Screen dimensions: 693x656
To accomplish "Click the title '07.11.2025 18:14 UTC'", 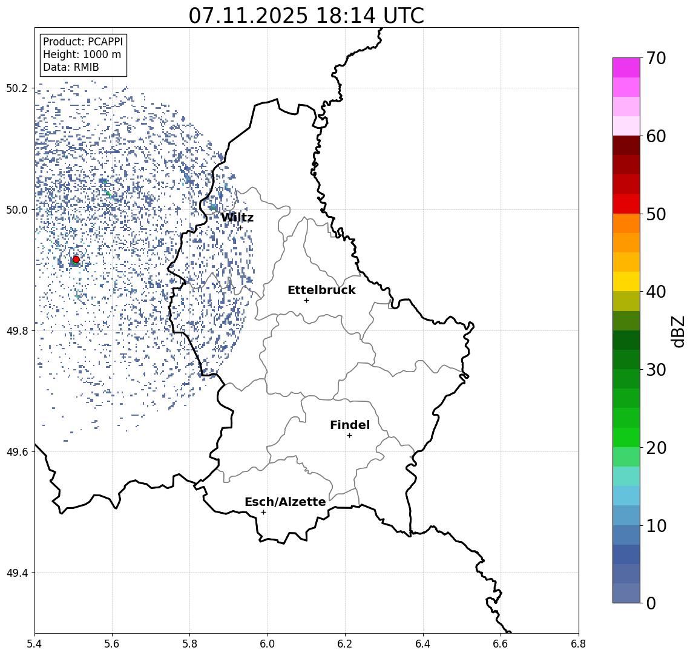I will (306, 16).
